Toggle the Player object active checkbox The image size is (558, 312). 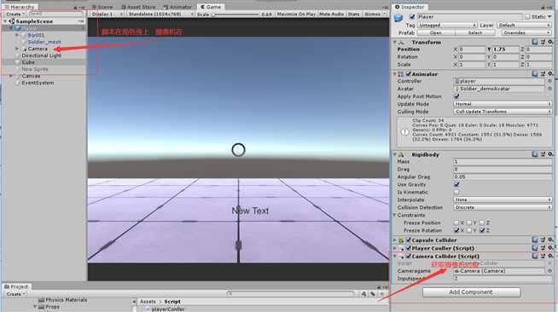pos(412,17)
